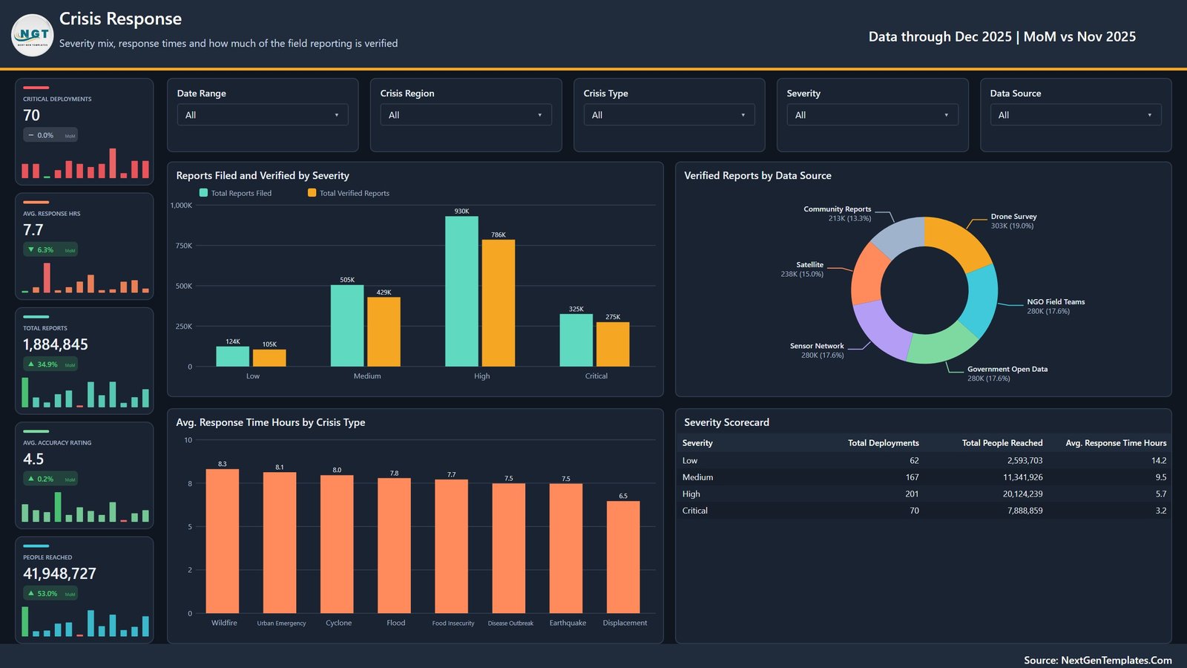Select the Low row in Severity Scorecard
The width and height of the screenshot is (1187, 668).
pos(924,460)
